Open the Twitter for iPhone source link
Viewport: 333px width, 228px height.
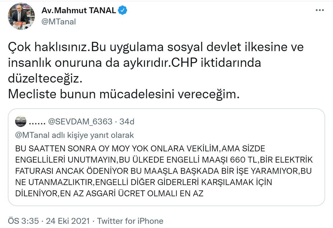(130, 221)
